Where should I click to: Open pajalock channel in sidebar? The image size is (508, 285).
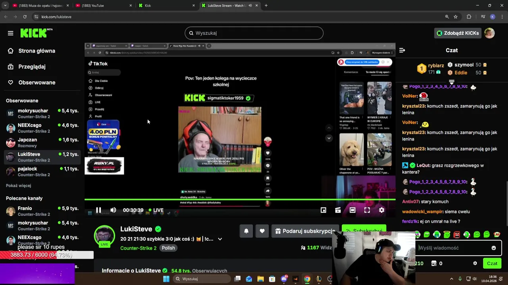[x=42, y=171]
